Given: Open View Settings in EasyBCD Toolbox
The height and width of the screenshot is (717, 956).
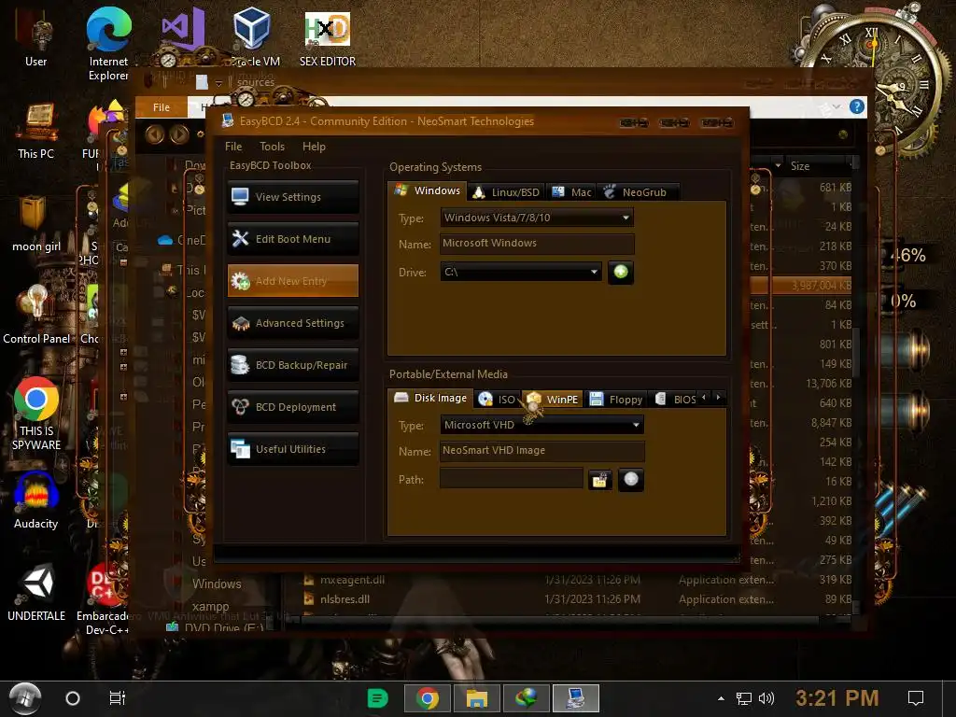Looking at the screenshot, I should [x=292, y=197].
